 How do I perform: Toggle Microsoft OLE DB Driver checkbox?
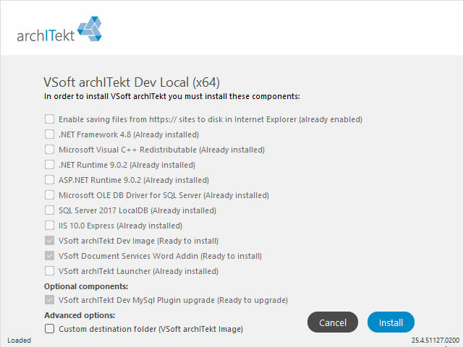pyautogui.click(x=49, y=195)
